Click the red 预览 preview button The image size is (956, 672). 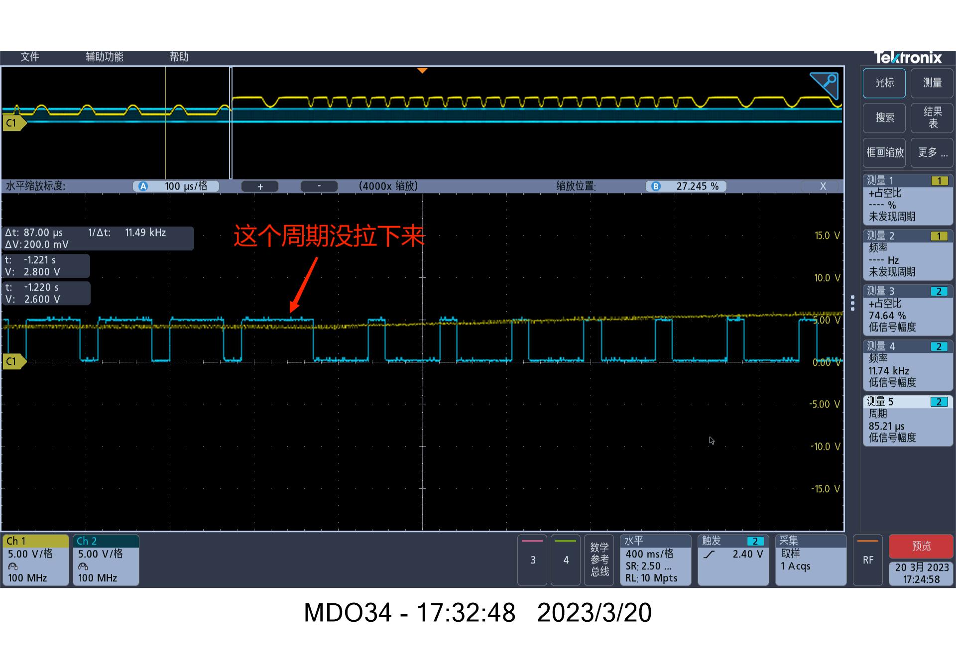[921, 546]
